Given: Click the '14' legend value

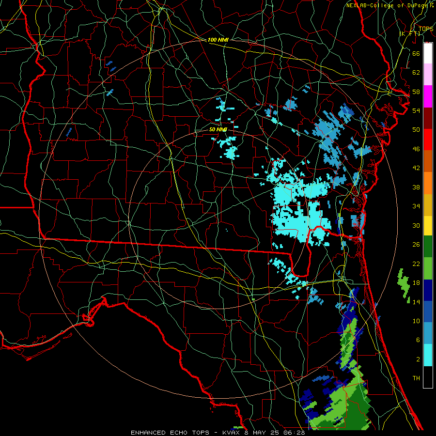Looking at the screenshot, I should (416, 302).
